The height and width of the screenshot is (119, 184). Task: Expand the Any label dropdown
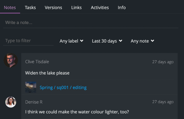pyautogui.click(x=71, y=41)
